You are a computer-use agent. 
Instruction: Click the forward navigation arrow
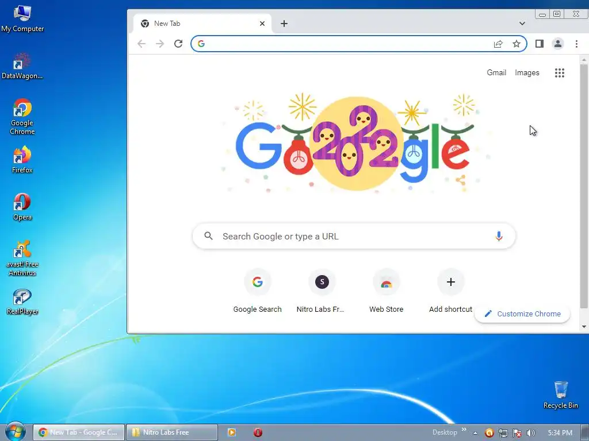click(x=160, y=44)
